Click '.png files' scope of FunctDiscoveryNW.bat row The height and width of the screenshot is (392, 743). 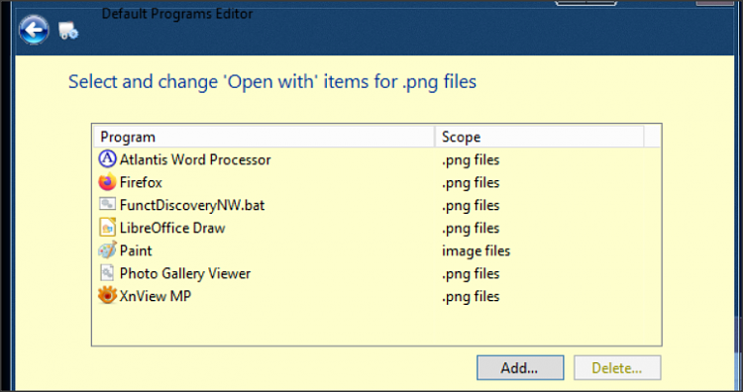point(471,206)
